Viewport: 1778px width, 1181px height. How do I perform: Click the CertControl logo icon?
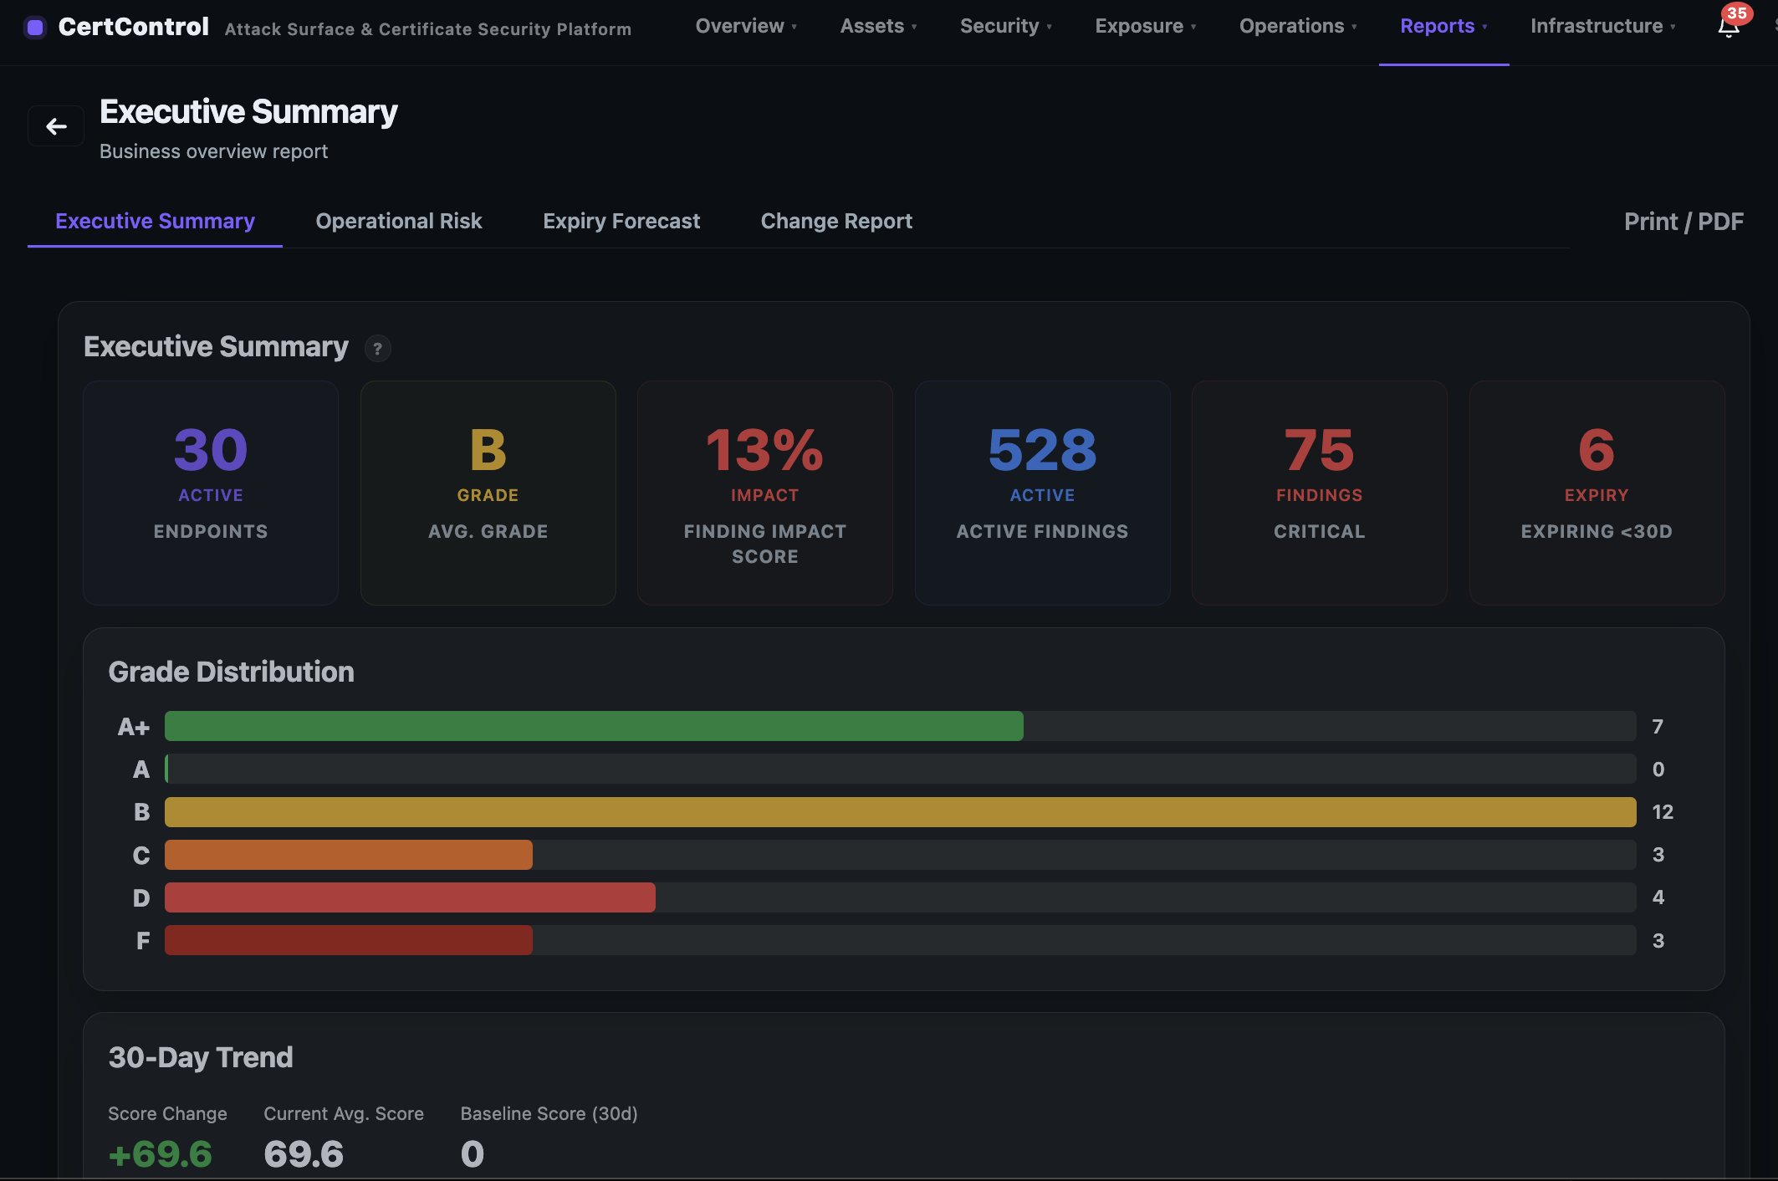35,27
